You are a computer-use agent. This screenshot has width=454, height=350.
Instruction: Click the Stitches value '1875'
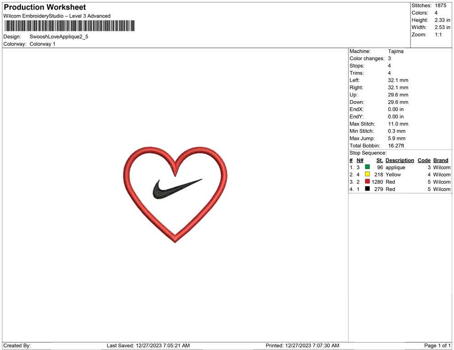440,6
